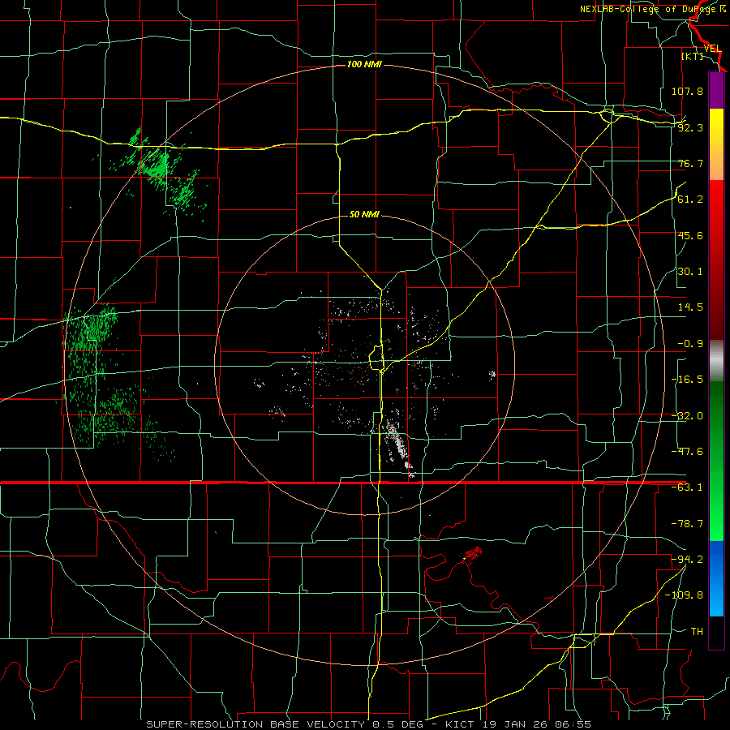Screen dimensions: 730x730
Task: Click the -63.1 velocity scale value
Action: coord(687,487)
